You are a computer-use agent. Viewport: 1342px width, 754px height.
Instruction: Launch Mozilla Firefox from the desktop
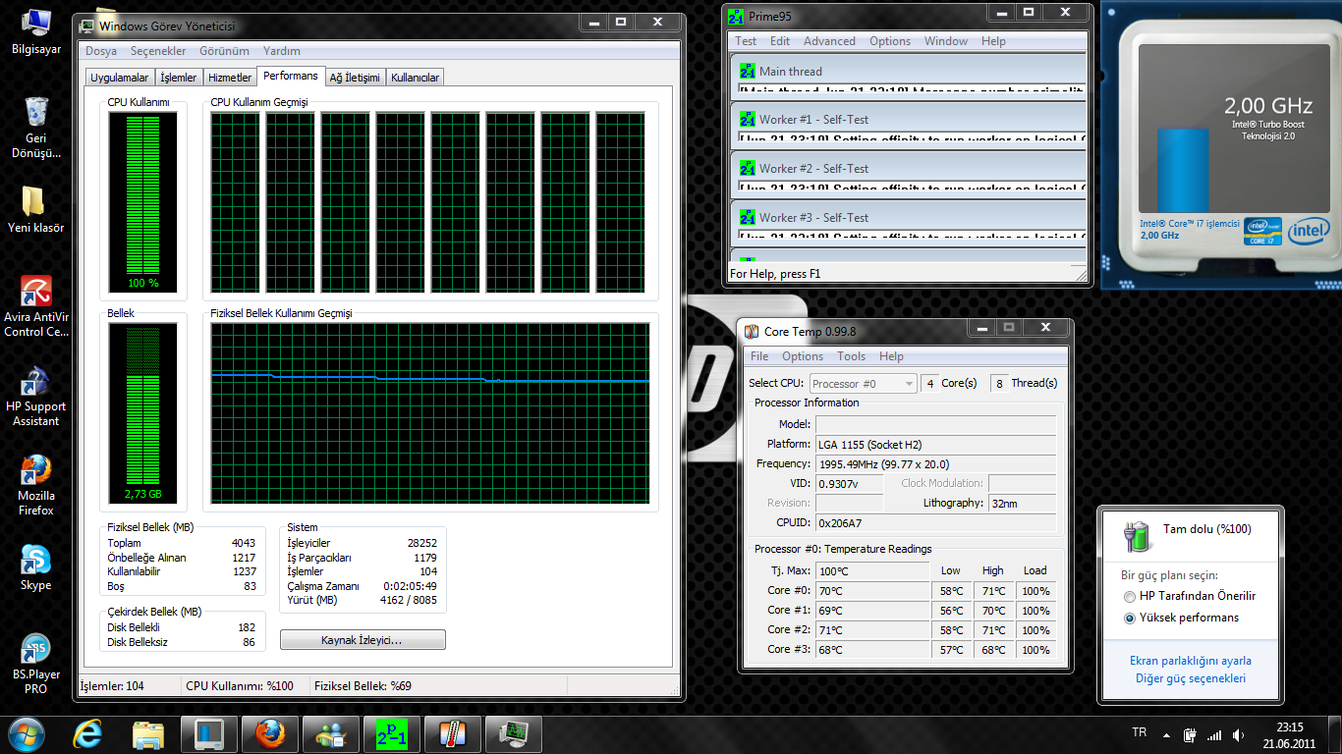(x=36, y=485)
